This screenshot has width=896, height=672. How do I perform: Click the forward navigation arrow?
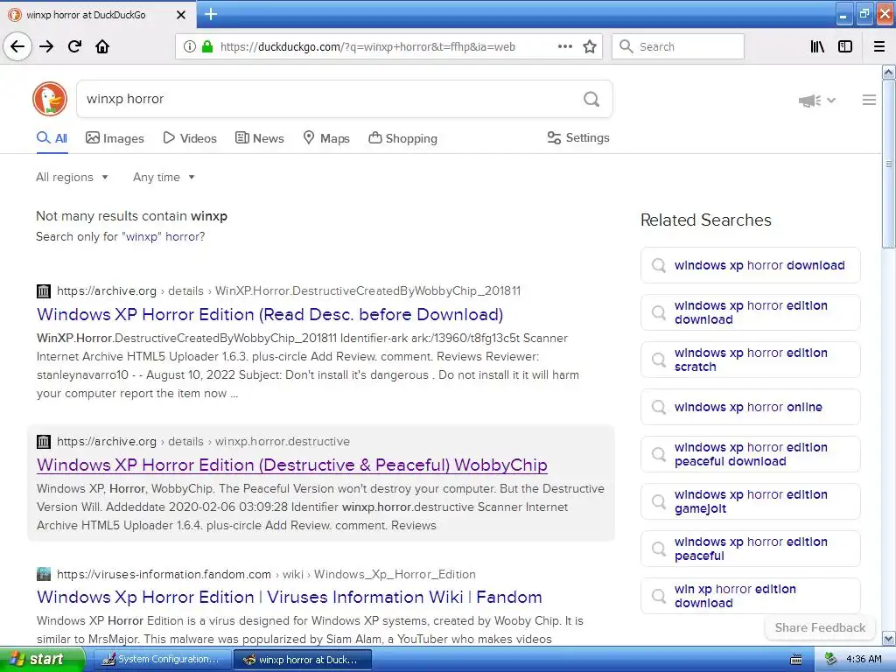[x=46, y=46]
